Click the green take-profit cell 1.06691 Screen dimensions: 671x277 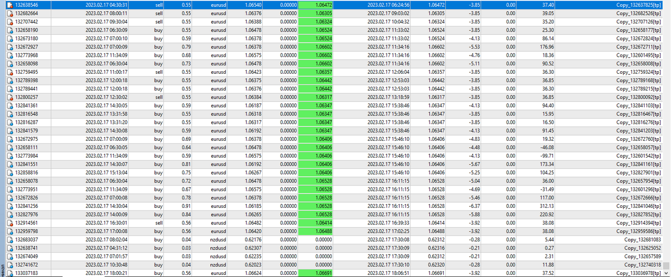tap(316, 273)
